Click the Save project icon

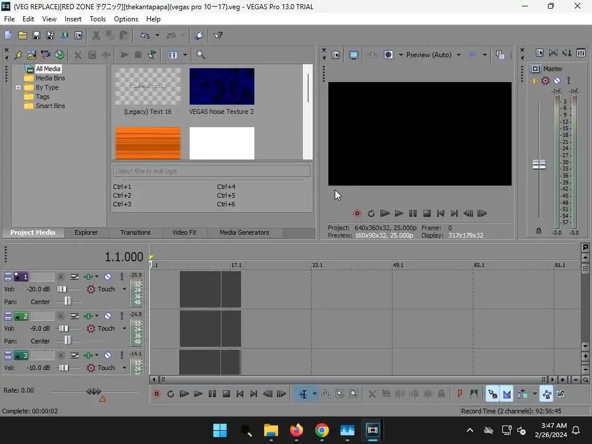pyautogui.click(x=36, y=35)
